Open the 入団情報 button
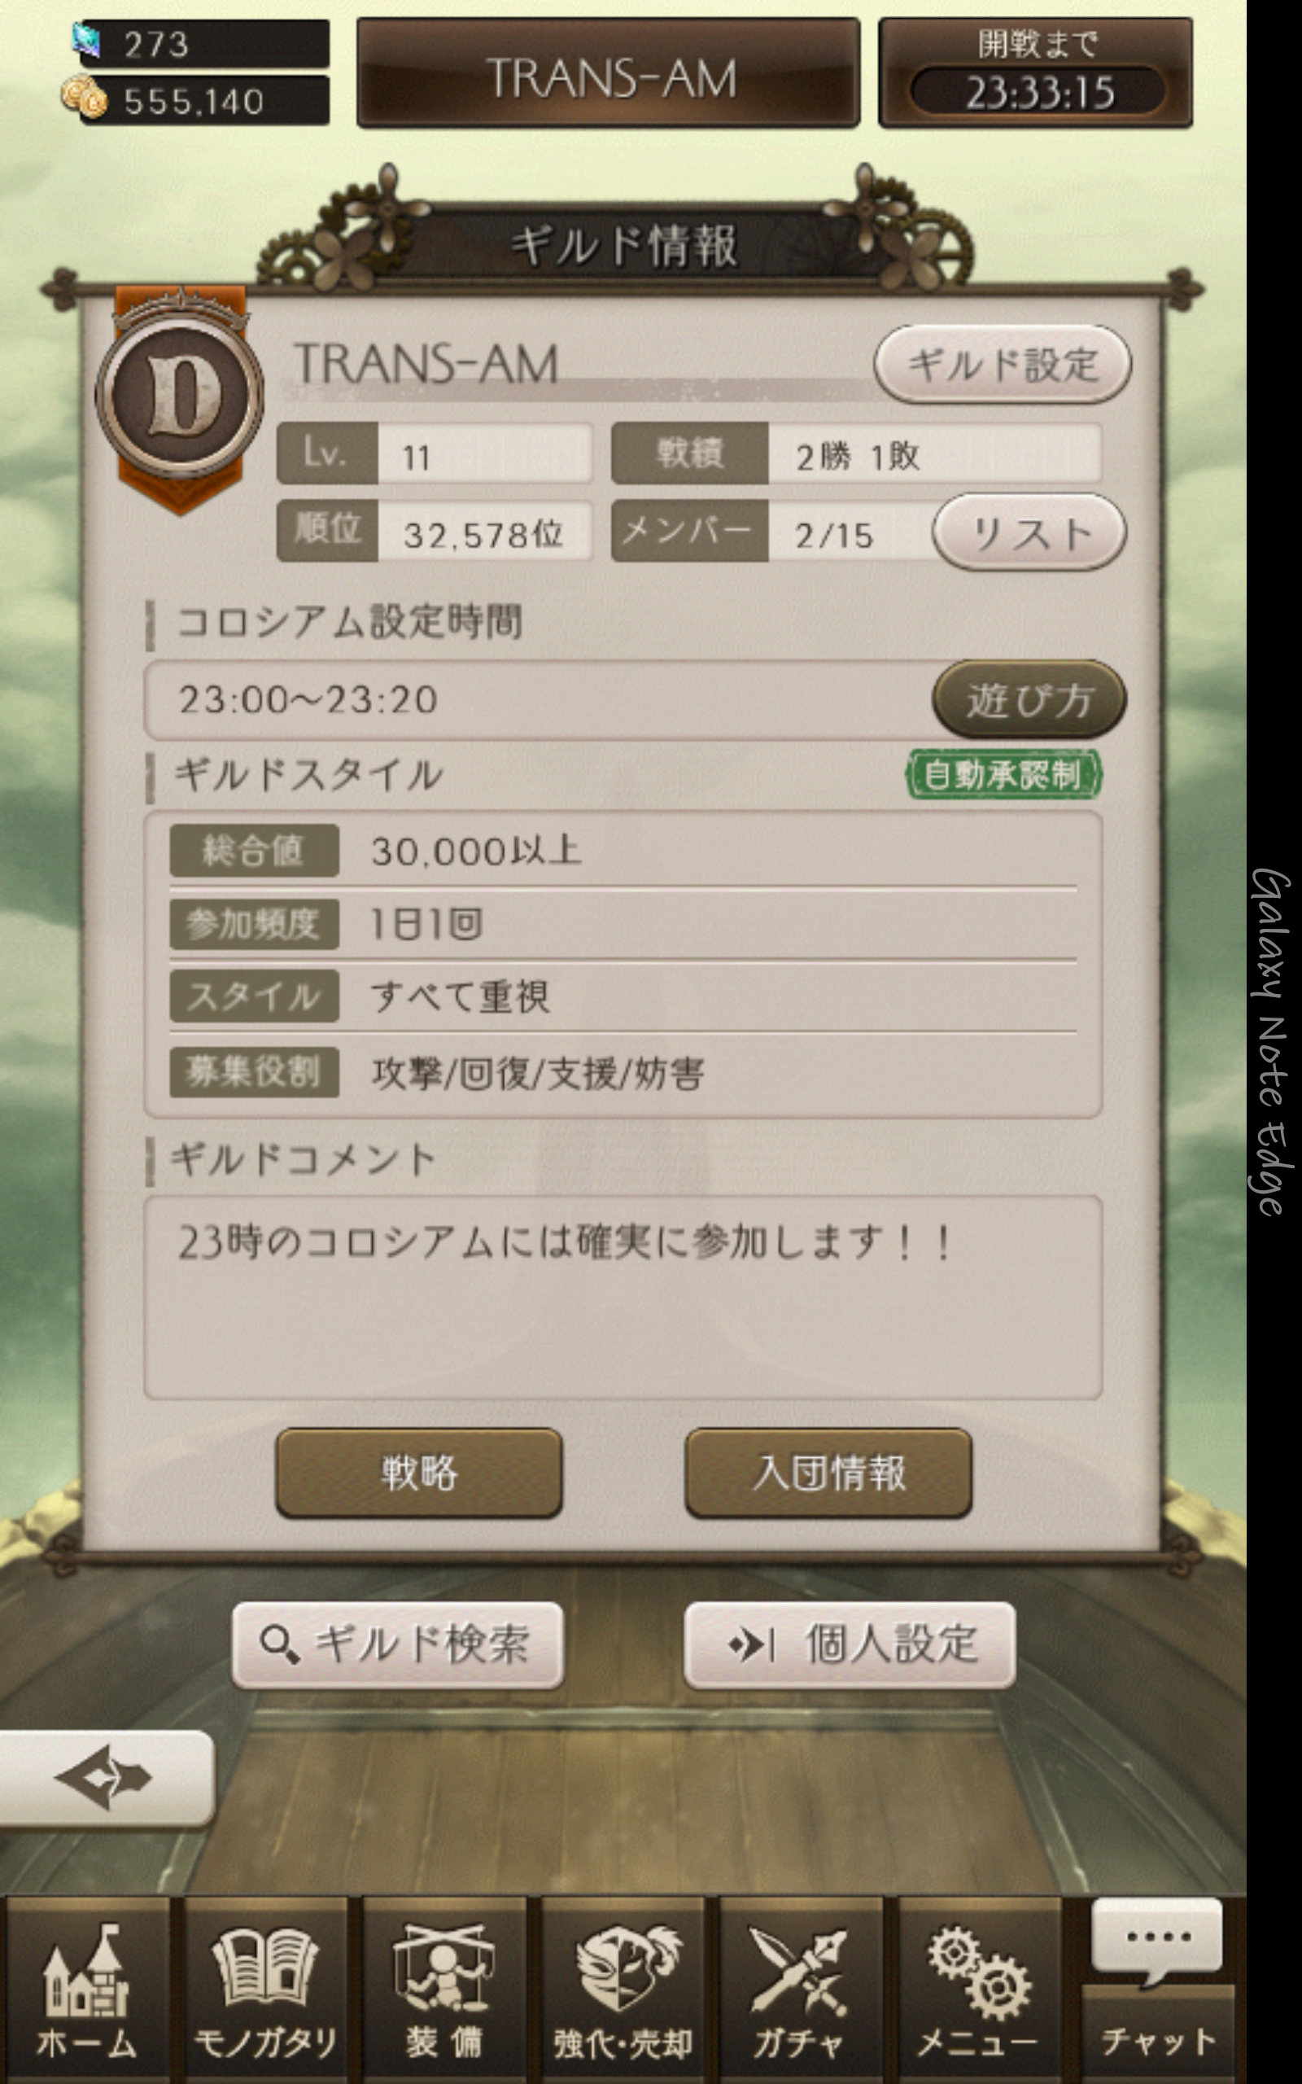This screenshot has height=2084, width=1302. tap(828, 1473)
